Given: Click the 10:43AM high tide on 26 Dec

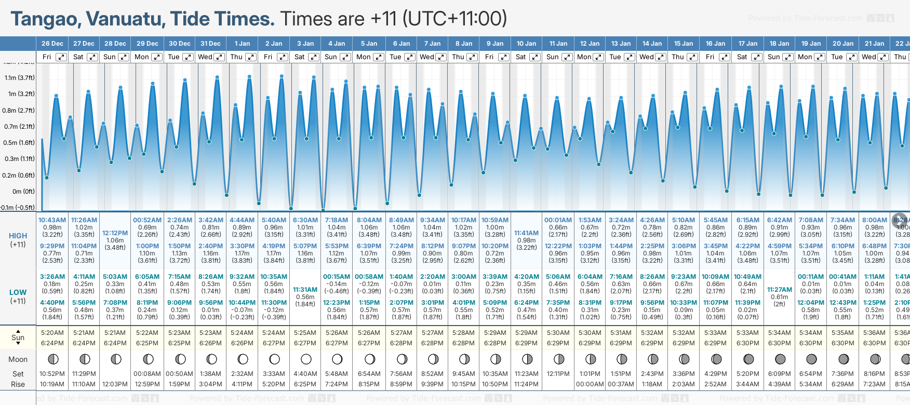Looking at the screenshot, I should point(52,220).
